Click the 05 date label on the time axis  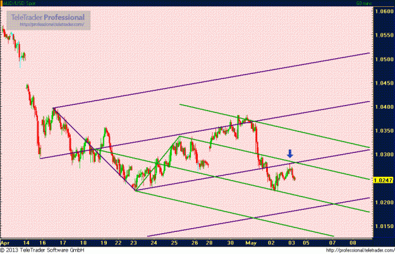(x=306, y=243)
